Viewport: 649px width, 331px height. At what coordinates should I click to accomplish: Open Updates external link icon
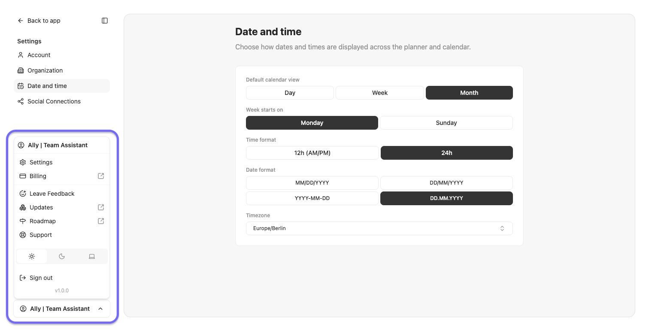point(101,207)
